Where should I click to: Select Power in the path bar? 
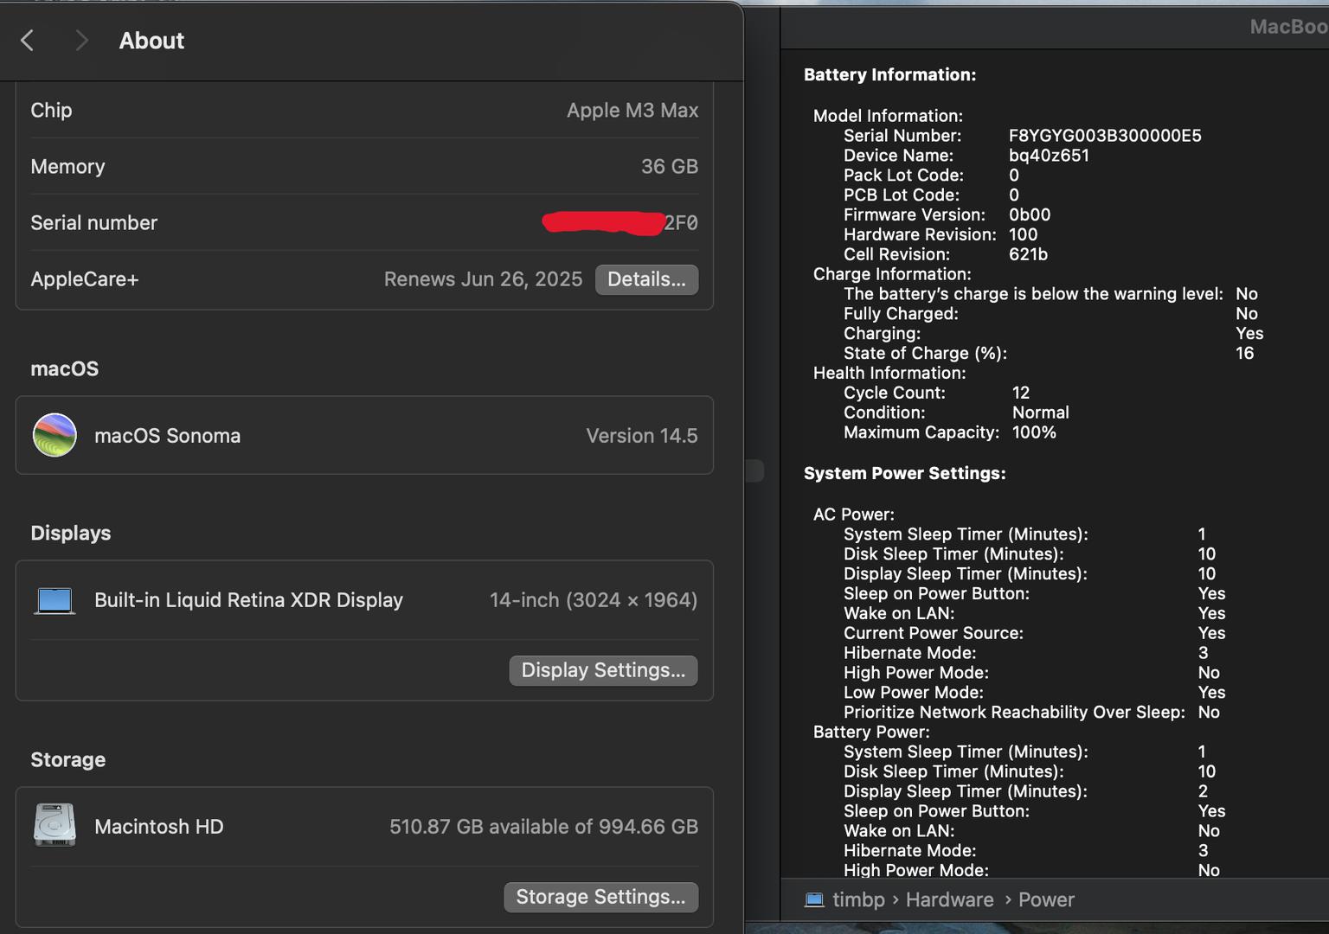coord(1046,899)
